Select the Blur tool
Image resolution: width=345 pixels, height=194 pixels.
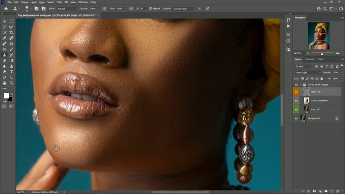coord(4,66)
